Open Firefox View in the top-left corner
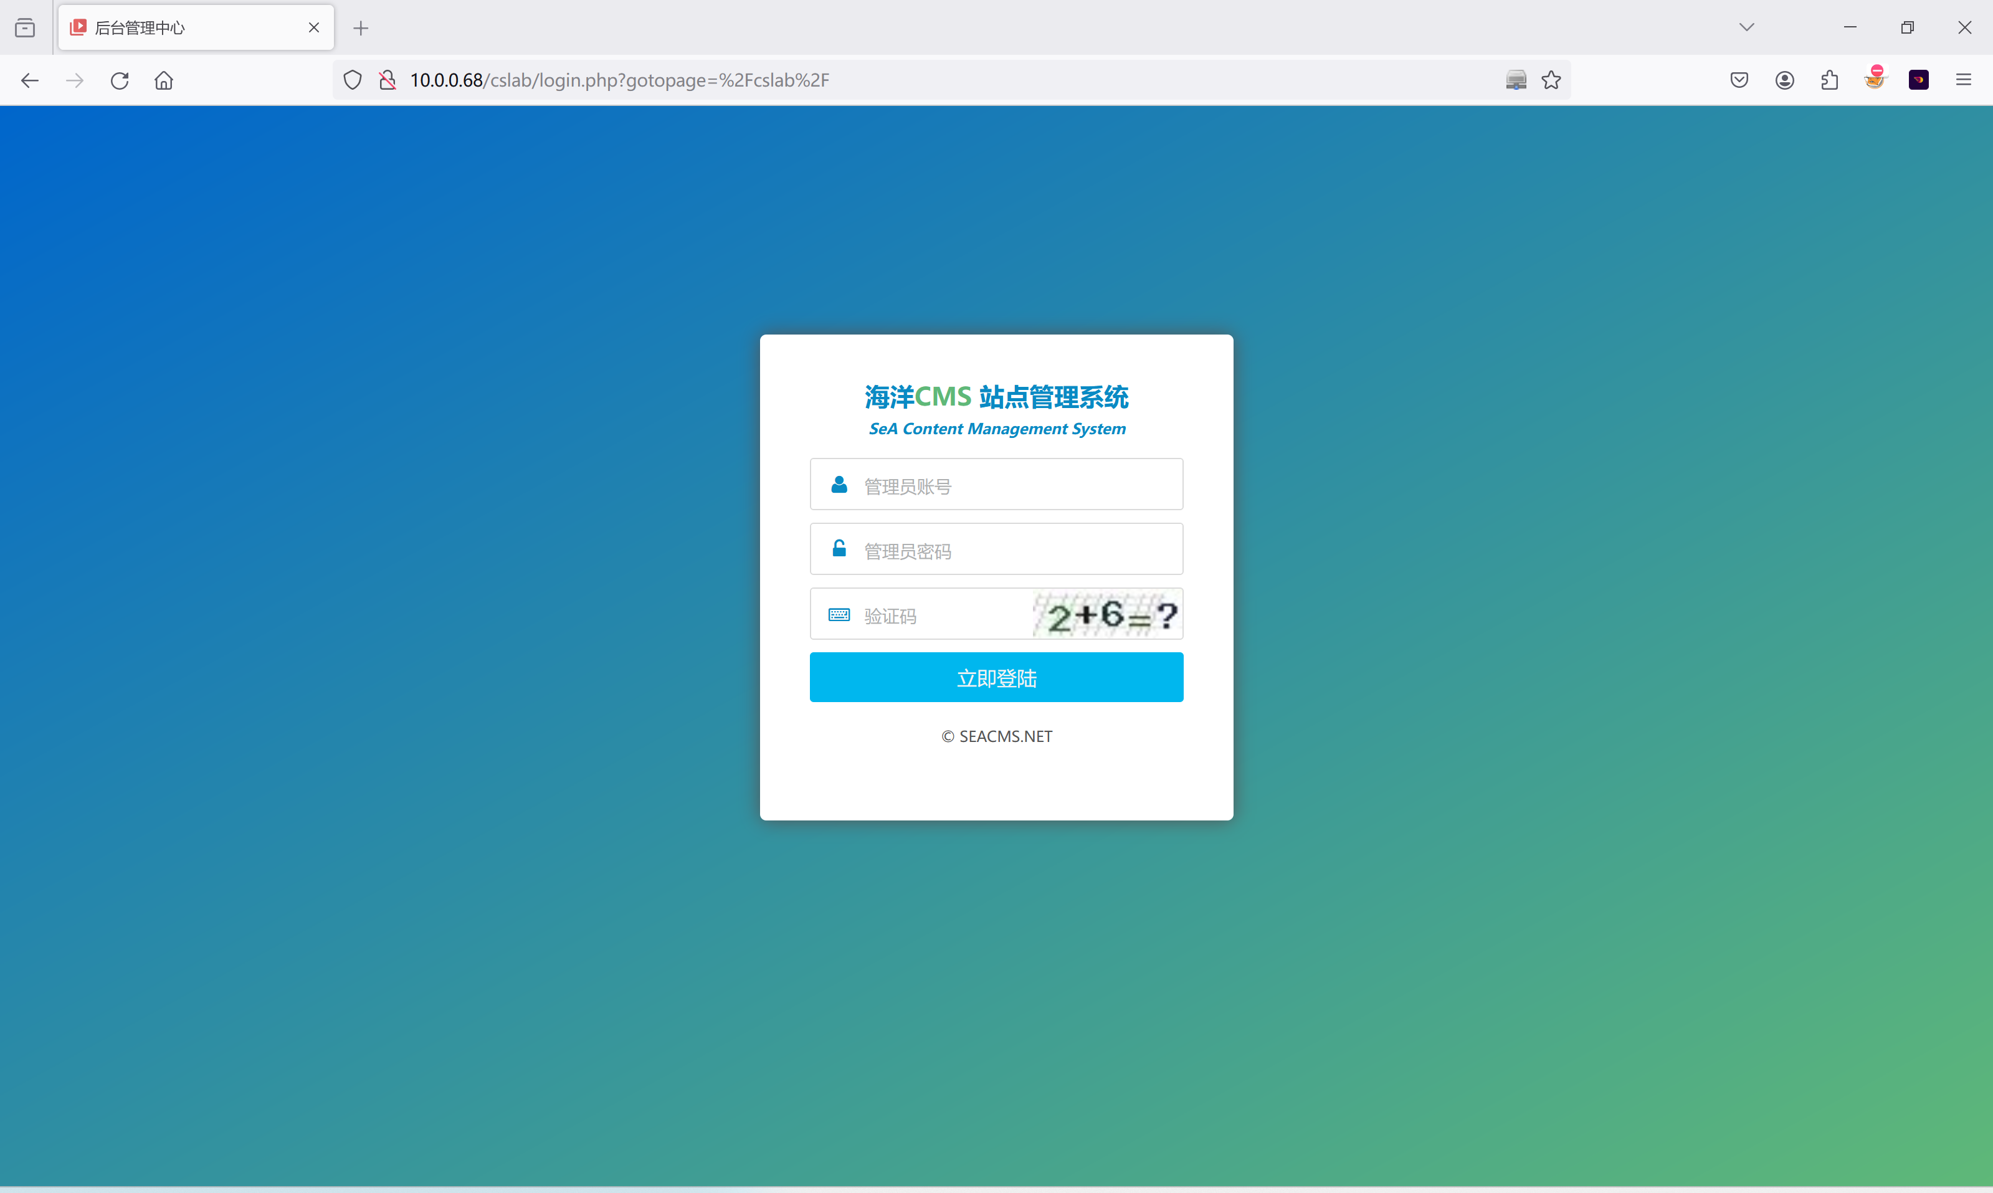The width and height of the screenshot is (1993, 1193). (x=25, y=27)
